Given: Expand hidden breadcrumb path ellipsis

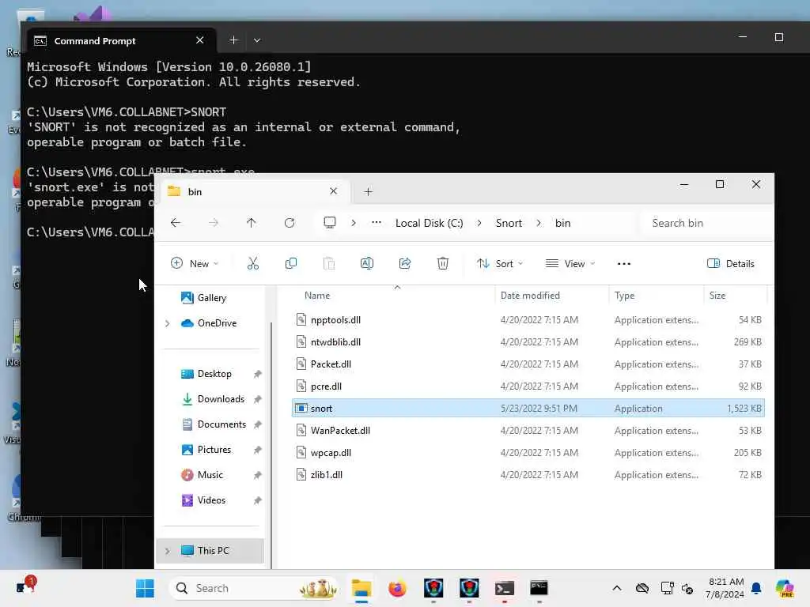Looking at the screenshot, I should (x=377, y=223).
